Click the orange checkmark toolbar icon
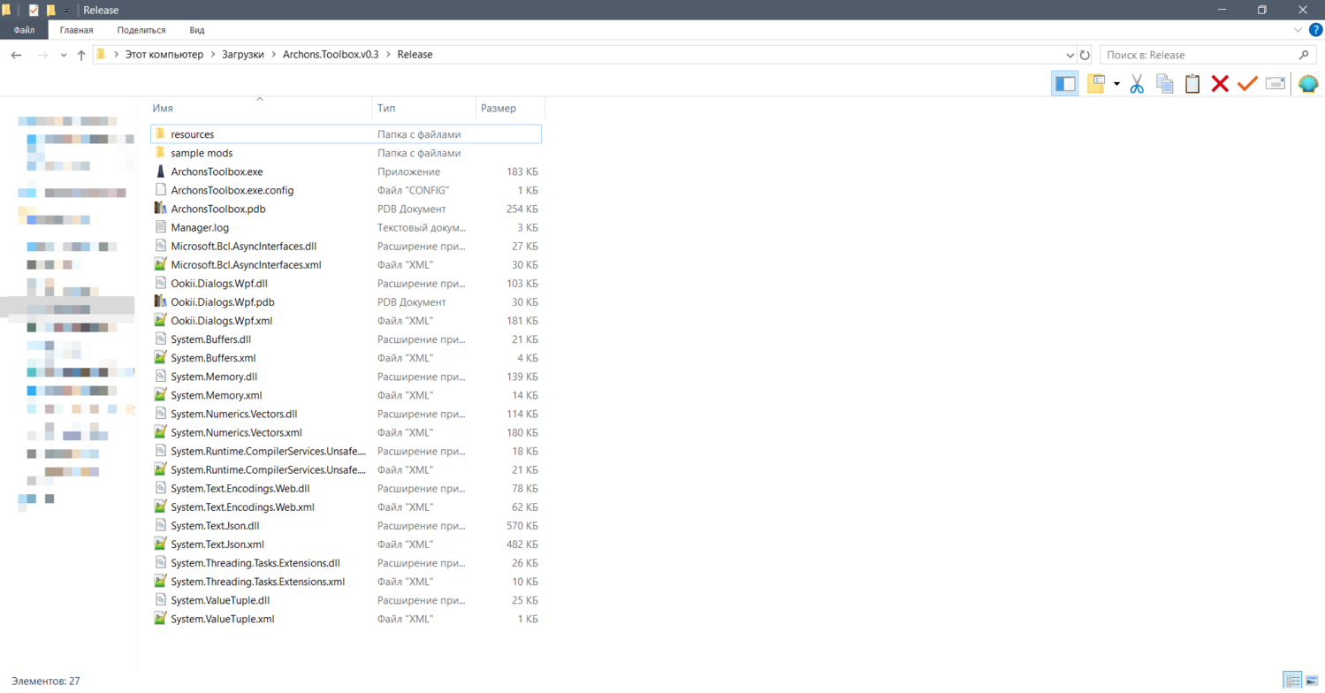The image size is (1325, 693). pyautogui.click(x=1247, y=84)
